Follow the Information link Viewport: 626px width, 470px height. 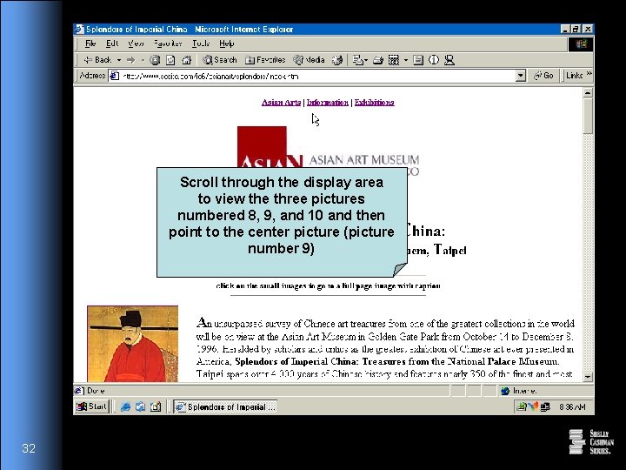[x=328, y=103]
